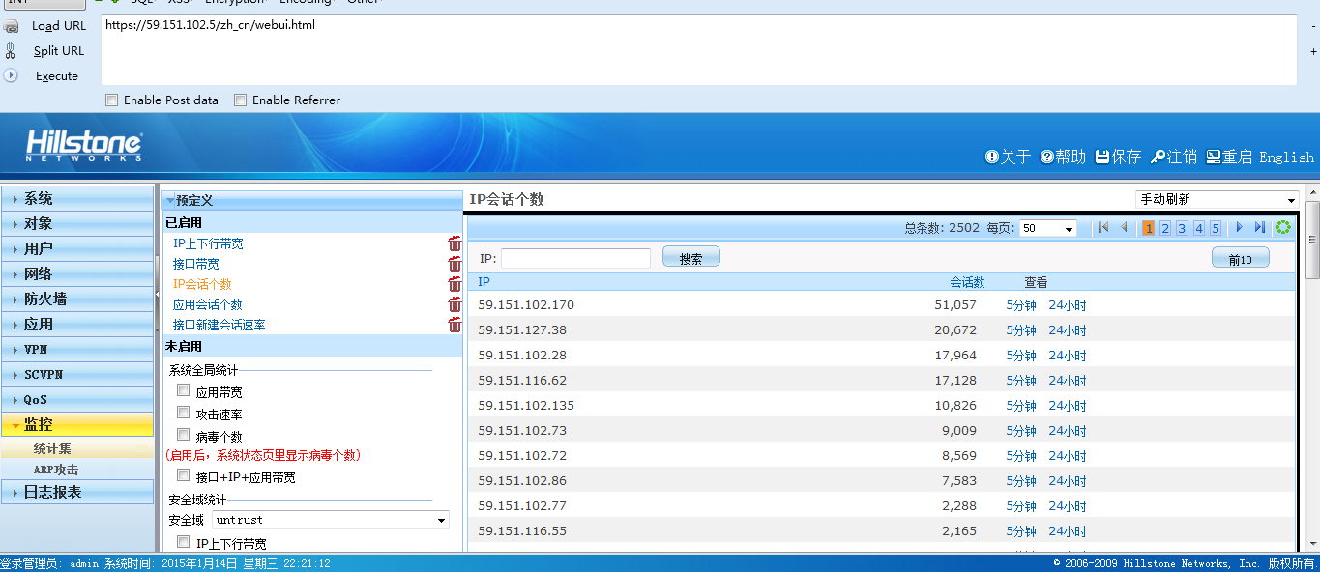
Task: Check the 攻击速率 statistic checkbox
Action: click(x=183, y=413)
